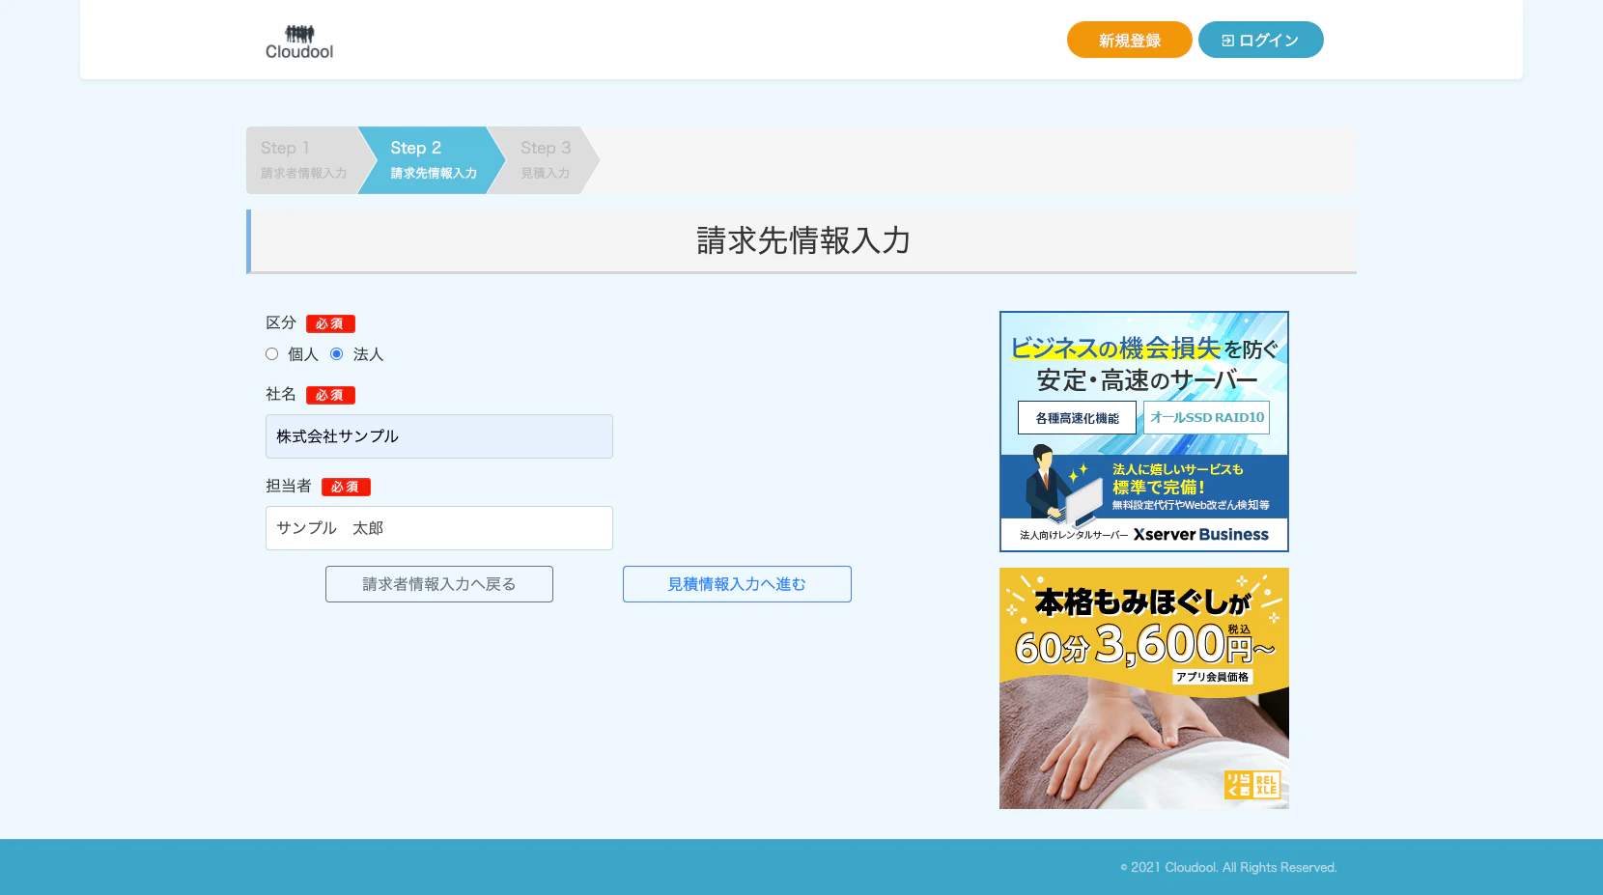This screenshot has width=1603, height=895.
Task: Click the 請求先情報入力 heading
Action: coord(803,240)
